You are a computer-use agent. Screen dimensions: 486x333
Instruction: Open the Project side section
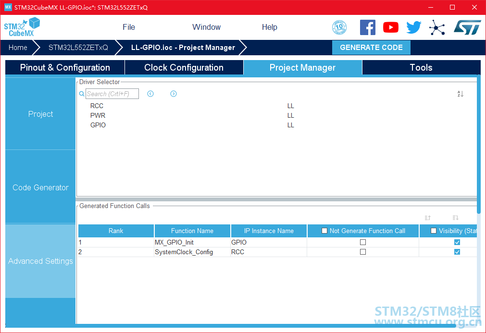click(x=40, y=114)
